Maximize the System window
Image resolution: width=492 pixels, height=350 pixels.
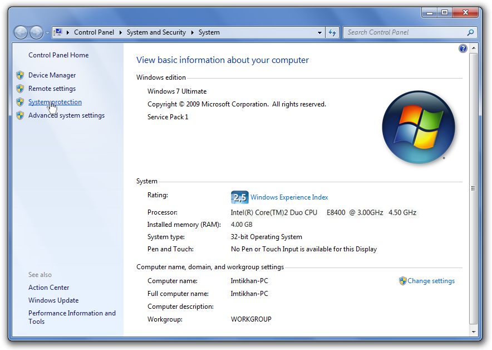tap(445, 13)
